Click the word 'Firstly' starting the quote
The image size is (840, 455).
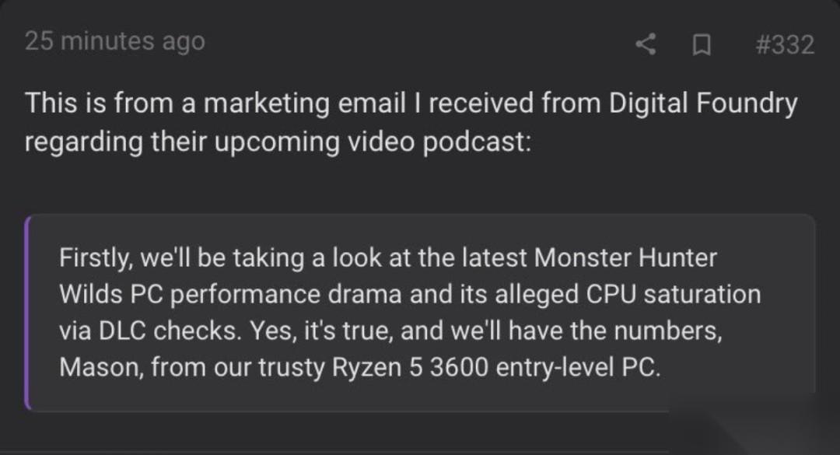click(94, 258)
